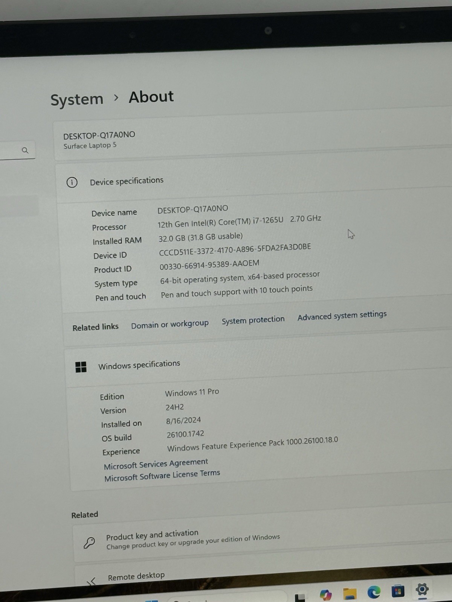The width and height of the screenshot is (452, 602).
Task: Click the Version value 24H2
Action: click(175, 407)
